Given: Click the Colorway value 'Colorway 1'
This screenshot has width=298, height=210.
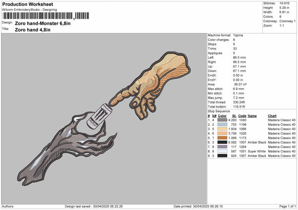Looking at the screenshot, I should tap(288, 21).
